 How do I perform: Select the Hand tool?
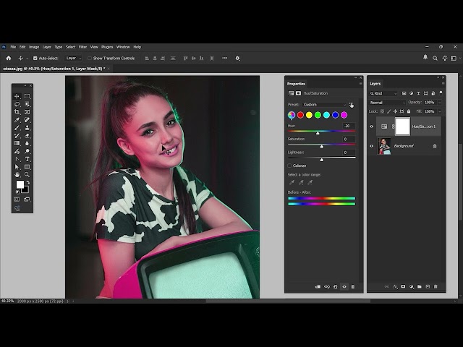click(x=17, y=175)
